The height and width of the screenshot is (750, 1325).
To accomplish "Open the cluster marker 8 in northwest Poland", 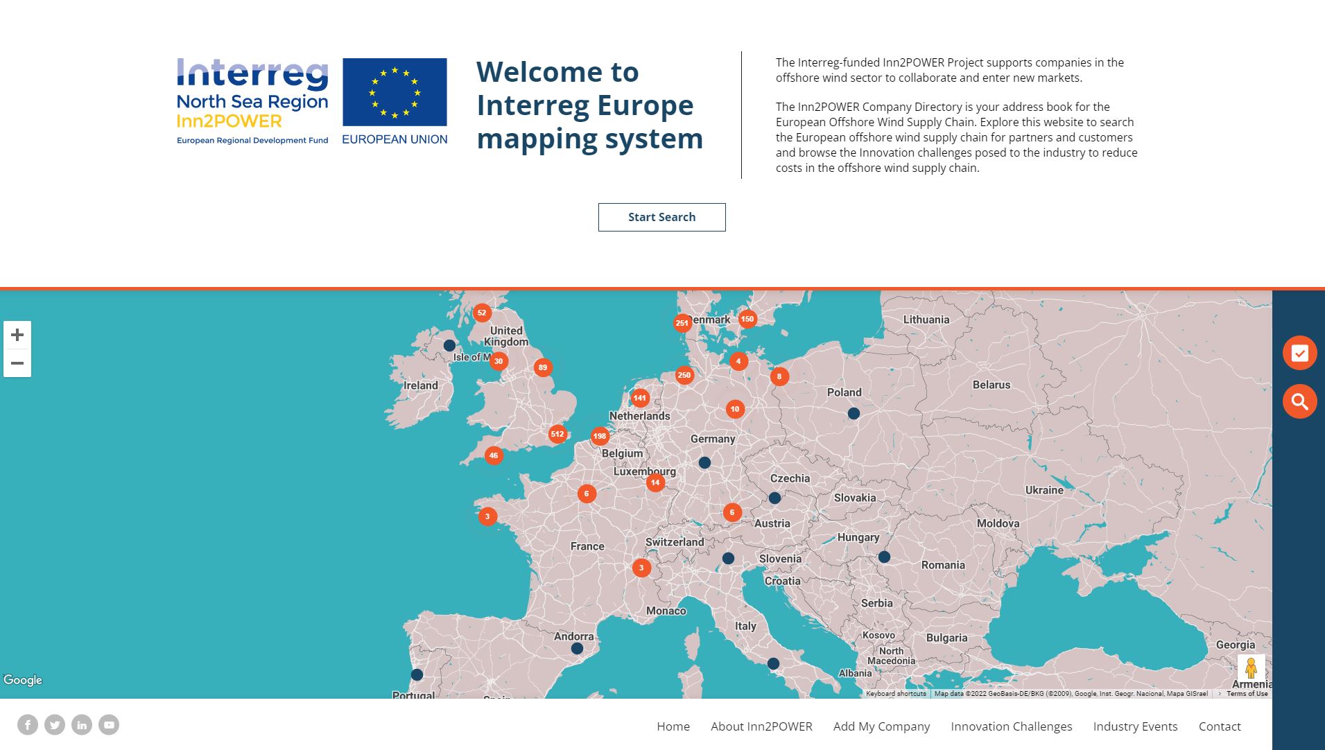I will (779, 376).
